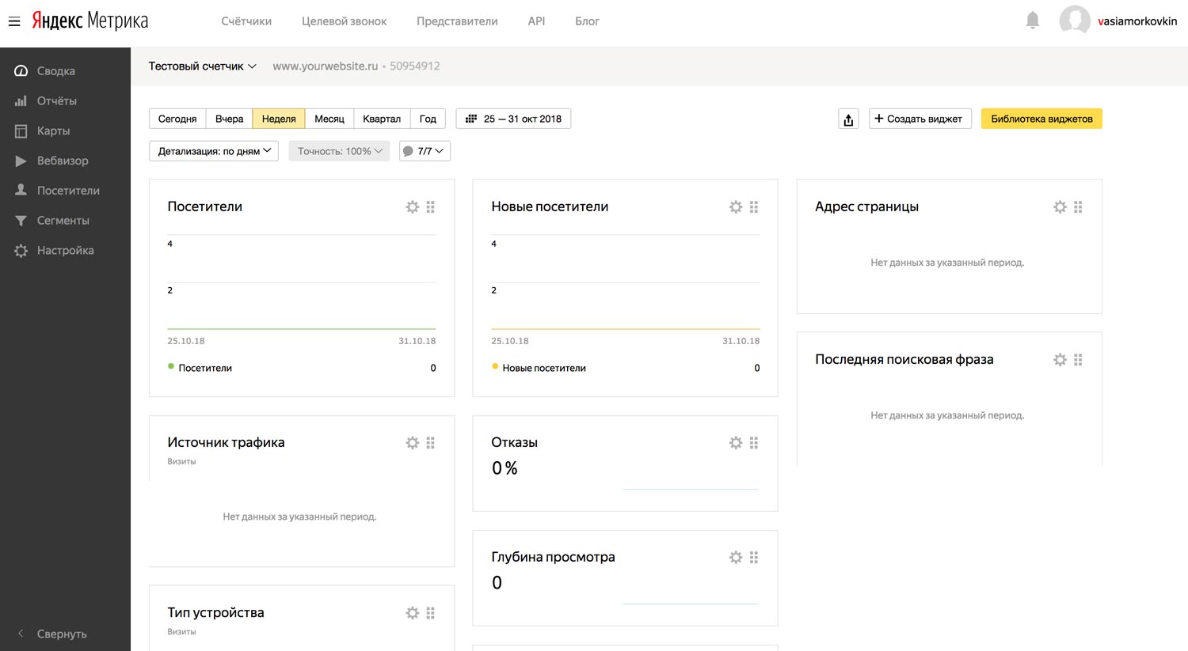Open the 25 — 31 окт 2018 date picker
This screenshot has height=651, width=1188.
(x=513, y=119)
